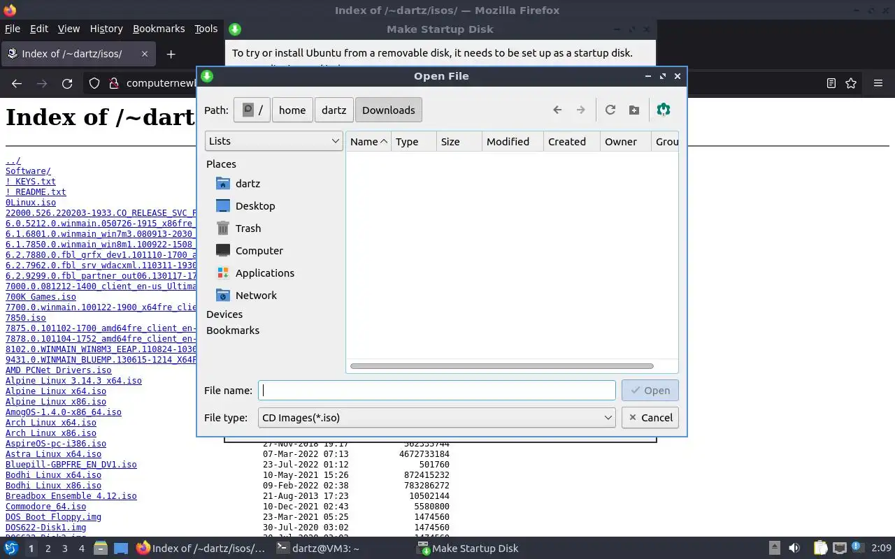The height and width of the screenshot is (559, 895).
Task: Open the Firefox hamburger menu
Action: tap(878, 83)
